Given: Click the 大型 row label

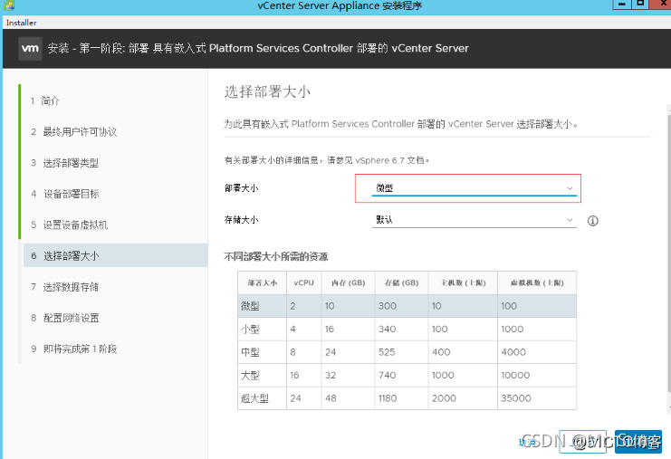Looking at the screenshot, I should (x=250, y=375).
